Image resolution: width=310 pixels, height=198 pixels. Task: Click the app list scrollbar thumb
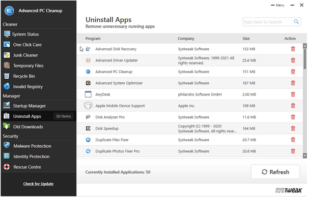pos(305,59)
